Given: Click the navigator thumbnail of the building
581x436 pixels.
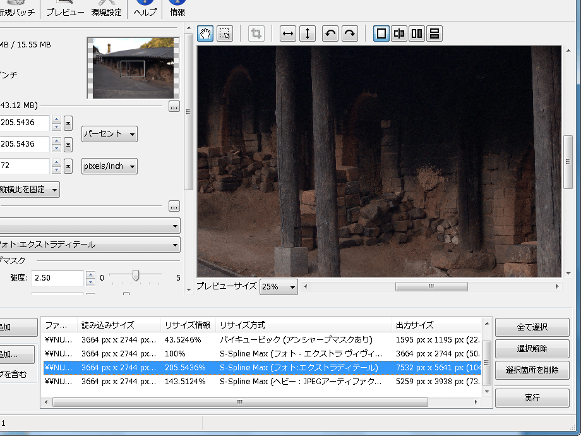Looking at the screenshot, I should point(133,68).
